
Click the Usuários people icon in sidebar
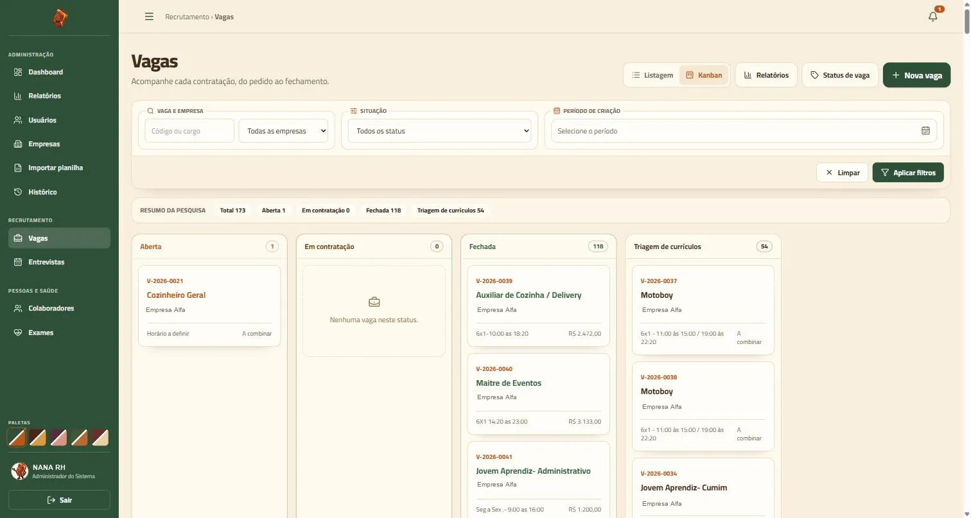[18, 120]
